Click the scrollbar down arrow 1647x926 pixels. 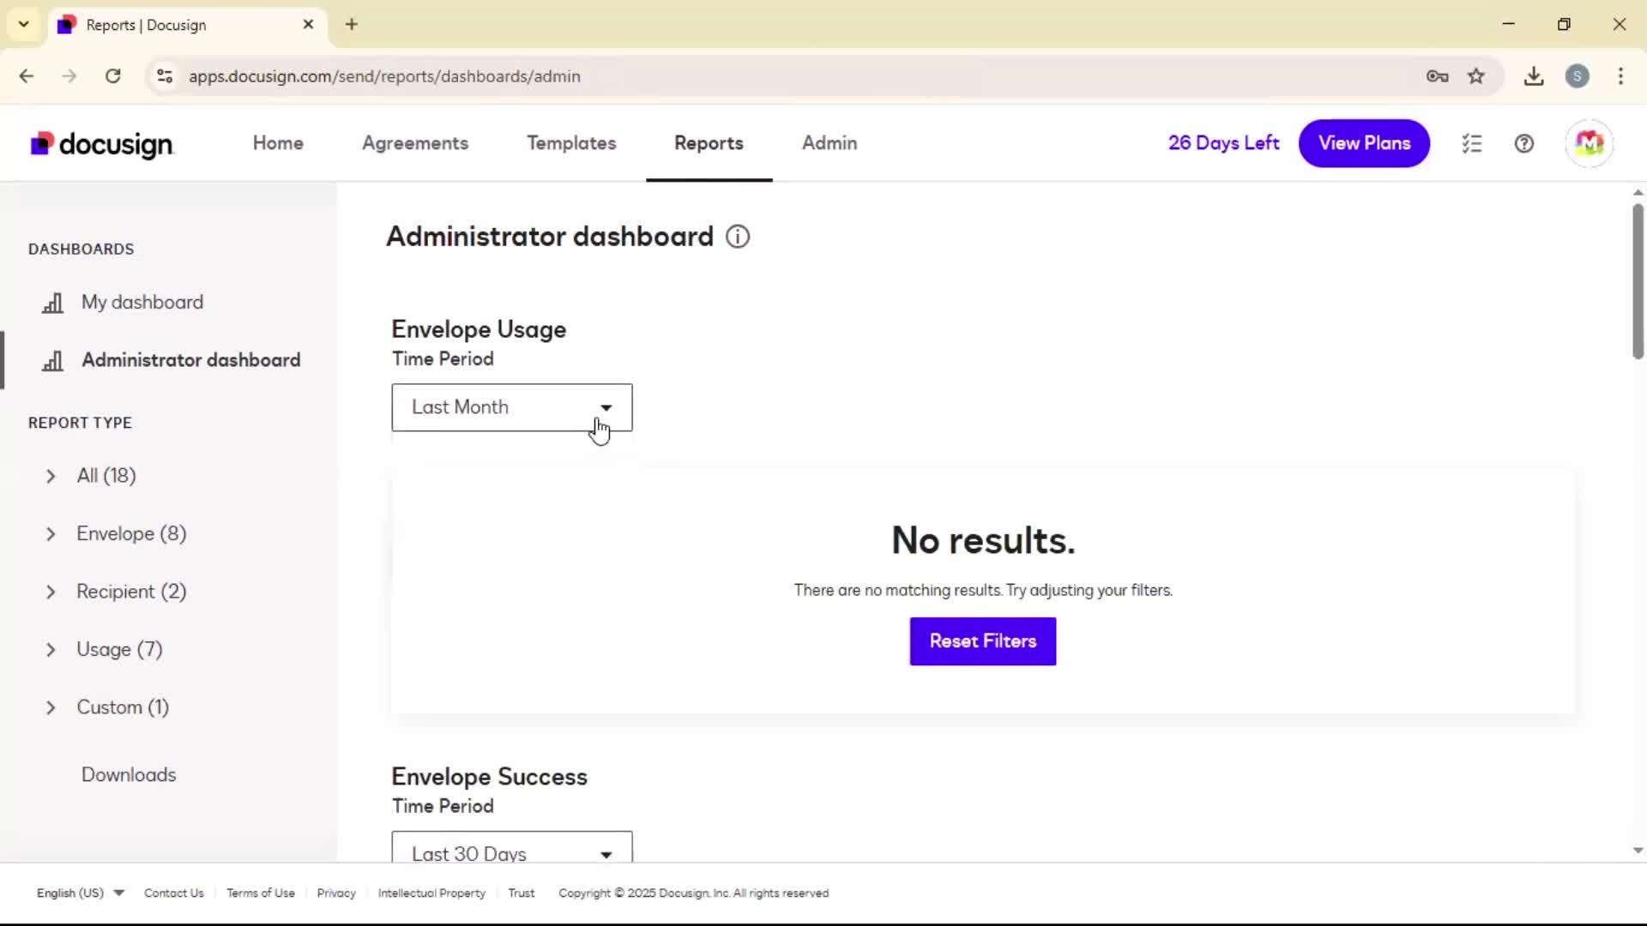(x=1638, y=851)
